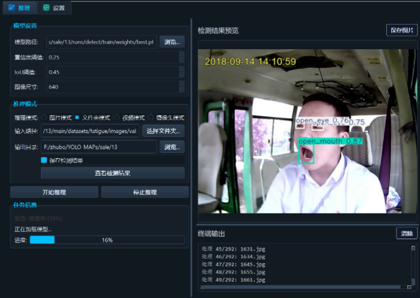
Task: Click the 查看检测结果 button
Action: 113,173
